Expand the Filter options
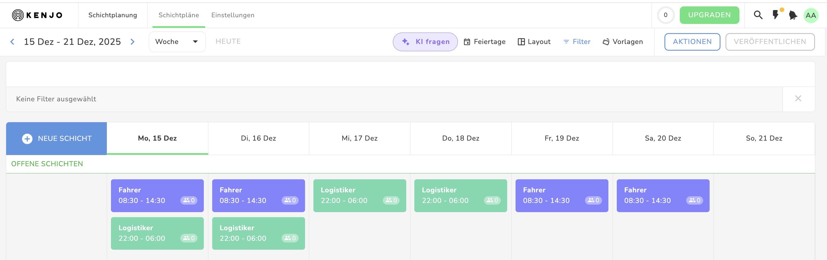Screen dimensions: 827x260 (x=577, y=42)
